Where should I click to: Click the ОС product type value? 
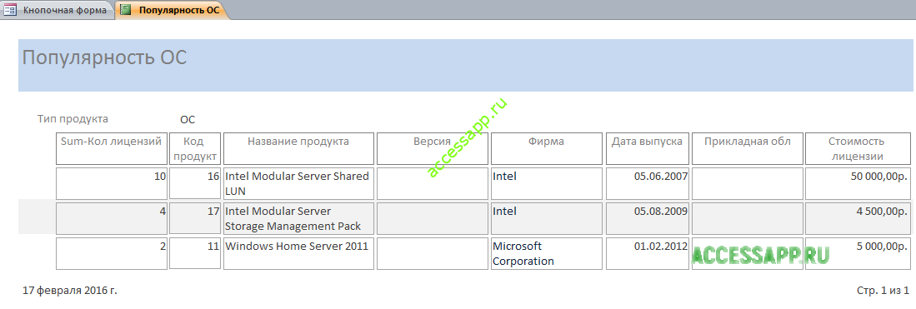point(188,120)
